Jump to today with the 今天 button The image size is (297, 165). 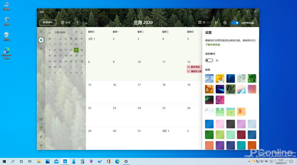[x=66, y=22]
